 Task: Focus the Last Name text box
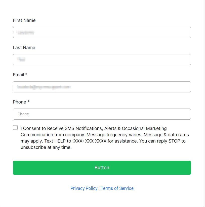pyautogui.click(x=102, y=60)
